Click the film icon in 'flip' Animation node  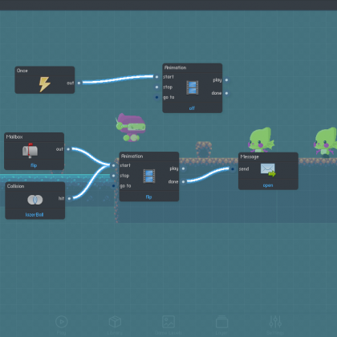(x=149, y=177)
